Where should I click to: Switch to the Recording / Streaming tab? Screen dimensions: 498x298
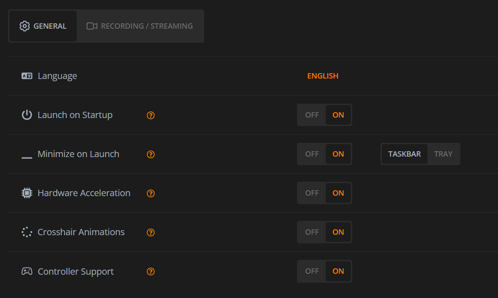coord(139,26)
